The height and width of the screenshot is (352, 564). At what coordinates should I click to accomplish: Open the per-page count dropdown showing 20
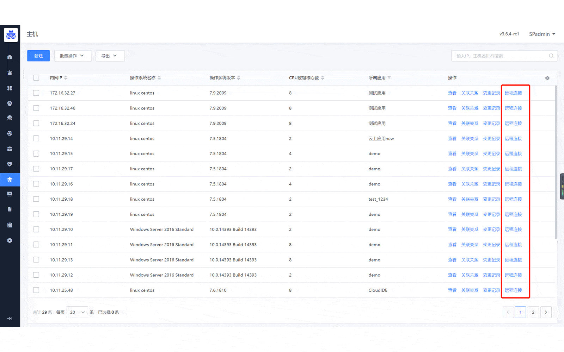pos(77,312)
